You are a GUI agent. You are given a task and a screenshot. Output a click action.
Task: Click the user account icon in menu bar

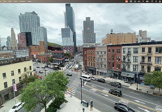pos(160,1)
